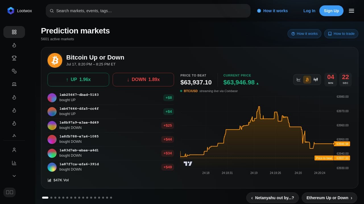This screenshot has width=364, height=204.
Task: Click the +$8 badge
Action: pyautogui.click(x=169, y=98)
